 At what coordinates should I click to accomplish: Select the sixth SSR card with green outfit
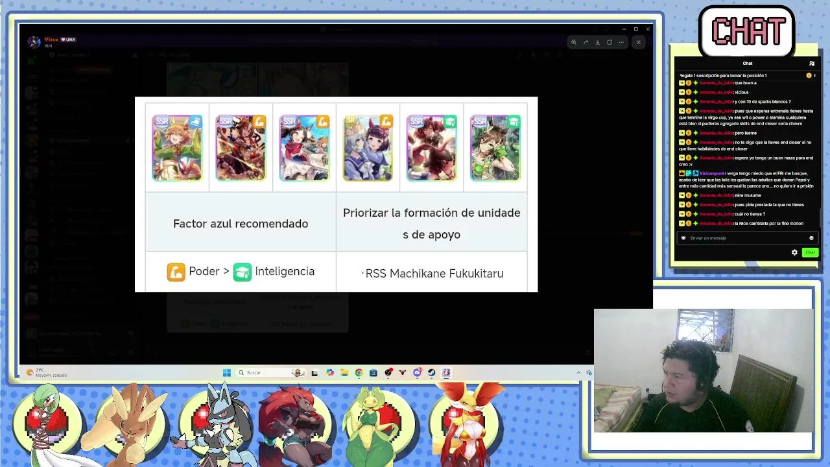(495, 148)
